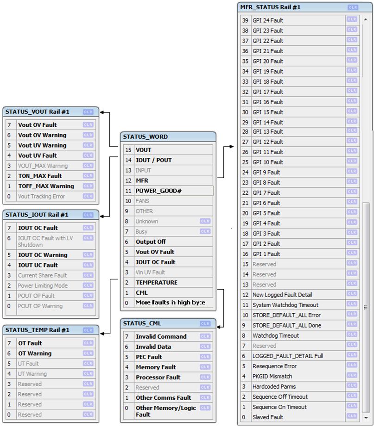Viewport: 374px width, 427px height.
Task: Clear the Vout OV Fault bit
Action: (x=88, y=125)
